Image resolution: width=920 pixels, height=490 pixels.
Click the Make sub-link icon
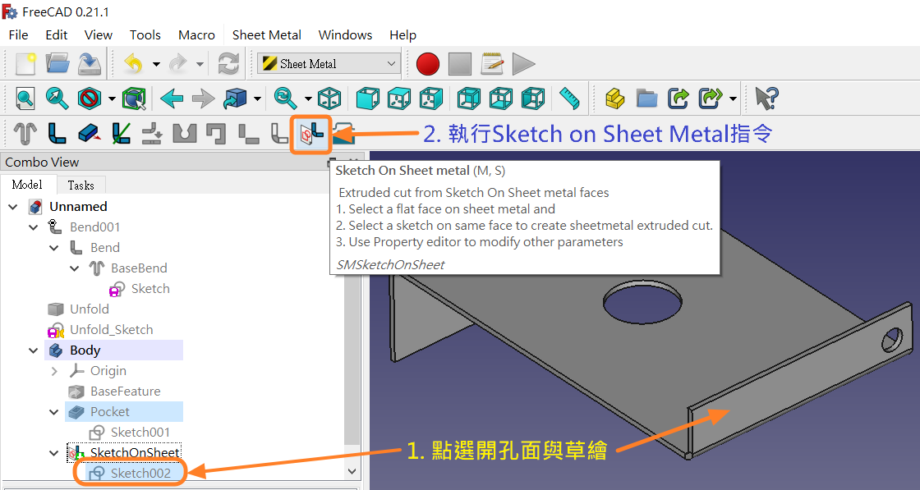[x=710, y=98]
